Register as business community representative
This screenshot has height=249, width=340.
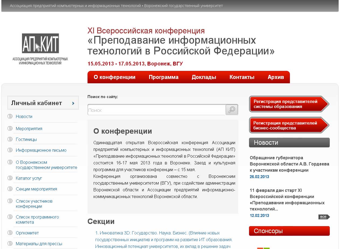pos(289,125)
